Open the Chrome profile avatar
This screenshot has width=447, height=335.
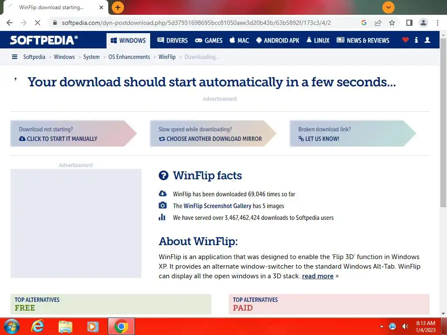coord(423,23)
